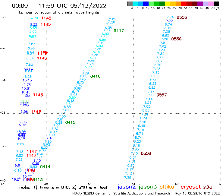Click the jason3 time label '0414'
The height and width of the screenshot is (196, 223).
pos(45,167)
